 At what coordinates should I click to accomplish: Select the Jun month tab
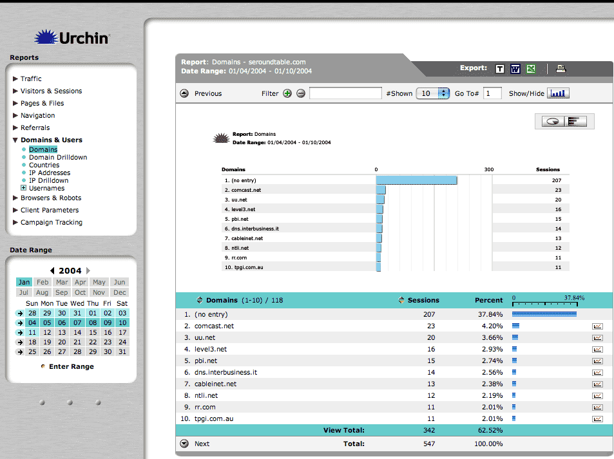[x=119, y=282]
